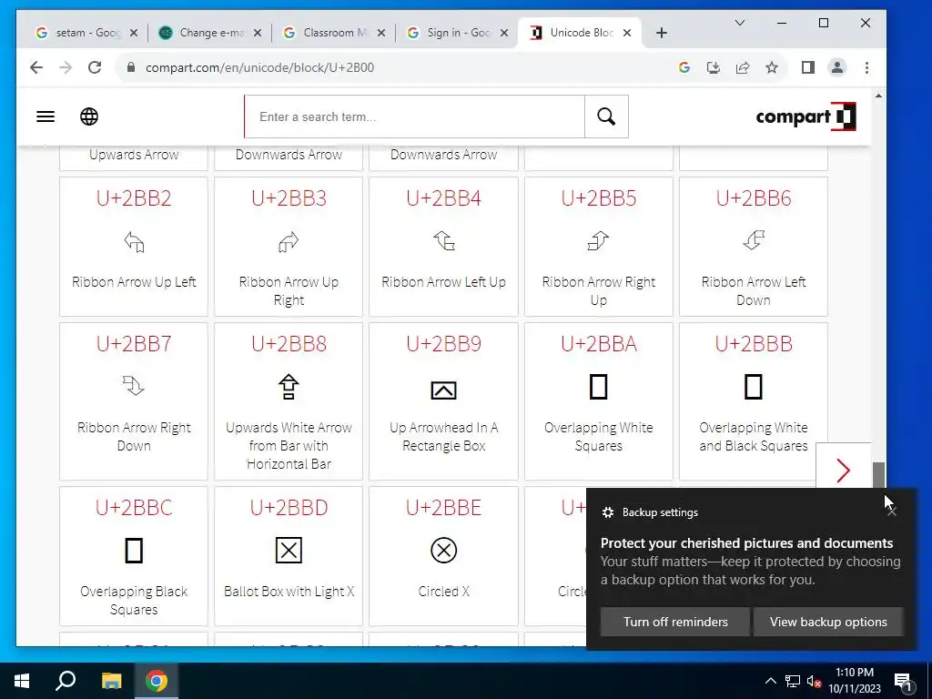932x699 pixels.
Task: Open the U+2BB5 character link
Action: click(x=599, y=198)
